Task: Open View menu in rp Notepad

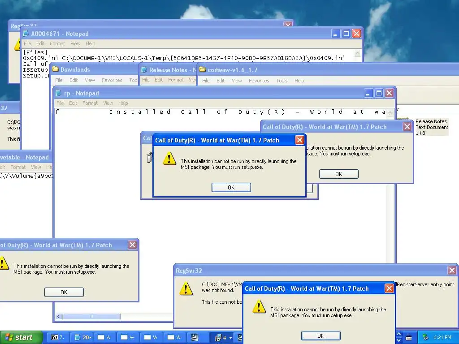Action: (108, 103)
